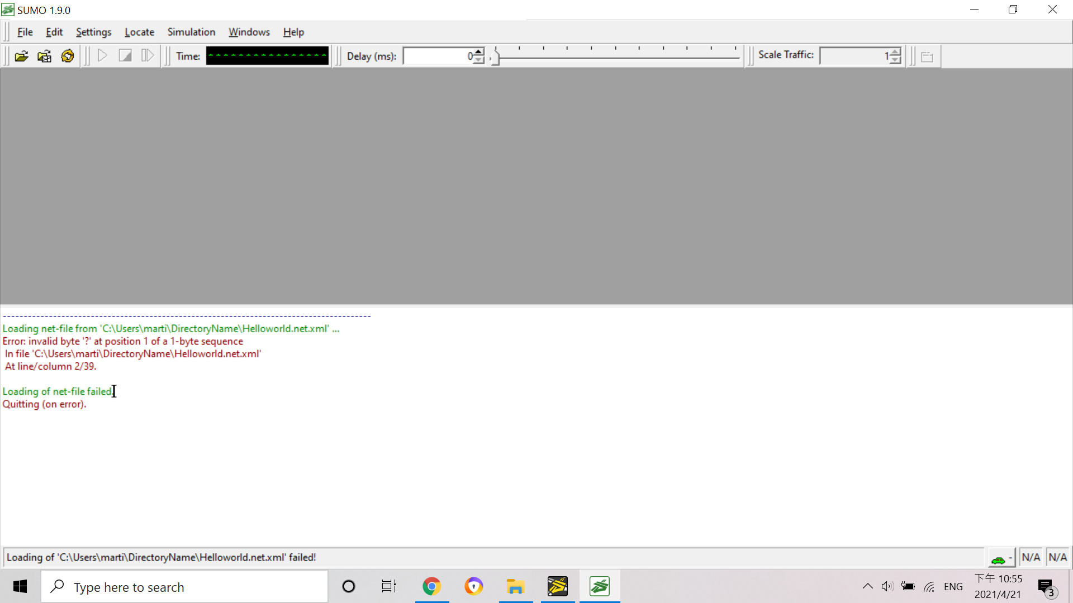Viewport: 1073px width, 603px height.
Task: Open Chrome from the taskbar
Action: point(431,587)
